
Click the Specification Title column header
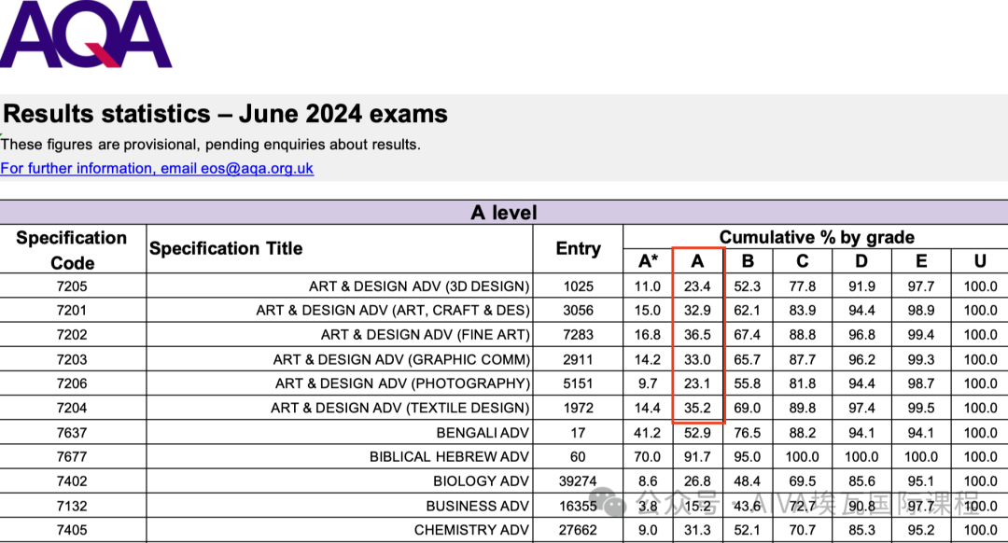pos(226,248)
